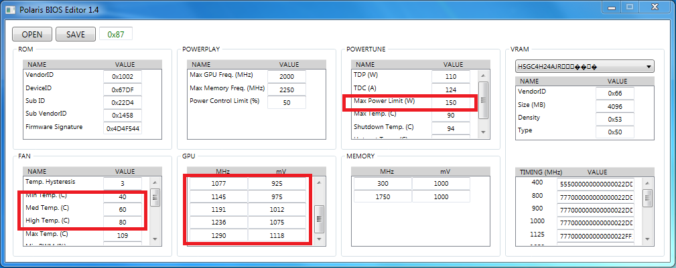Edit memory clock 1750 MHz cell
Screen dimensions: 676x268
click(383, 196)
